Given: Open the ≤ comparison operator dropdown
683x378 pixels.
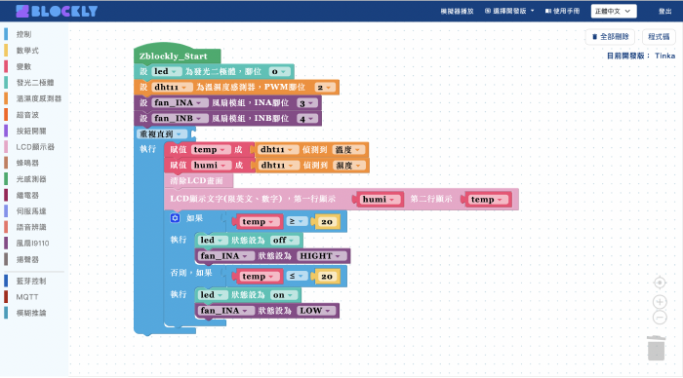Looking at the screenshot, I should [x=297, y=277].
